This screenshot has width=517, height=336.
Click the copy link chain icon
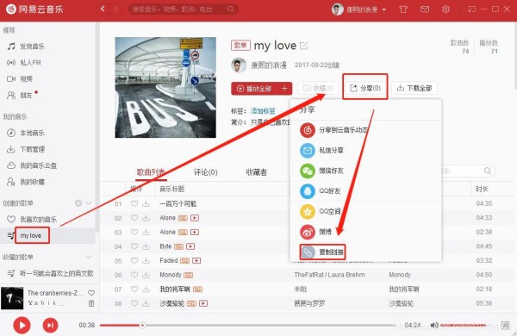(x=308, y=252)
